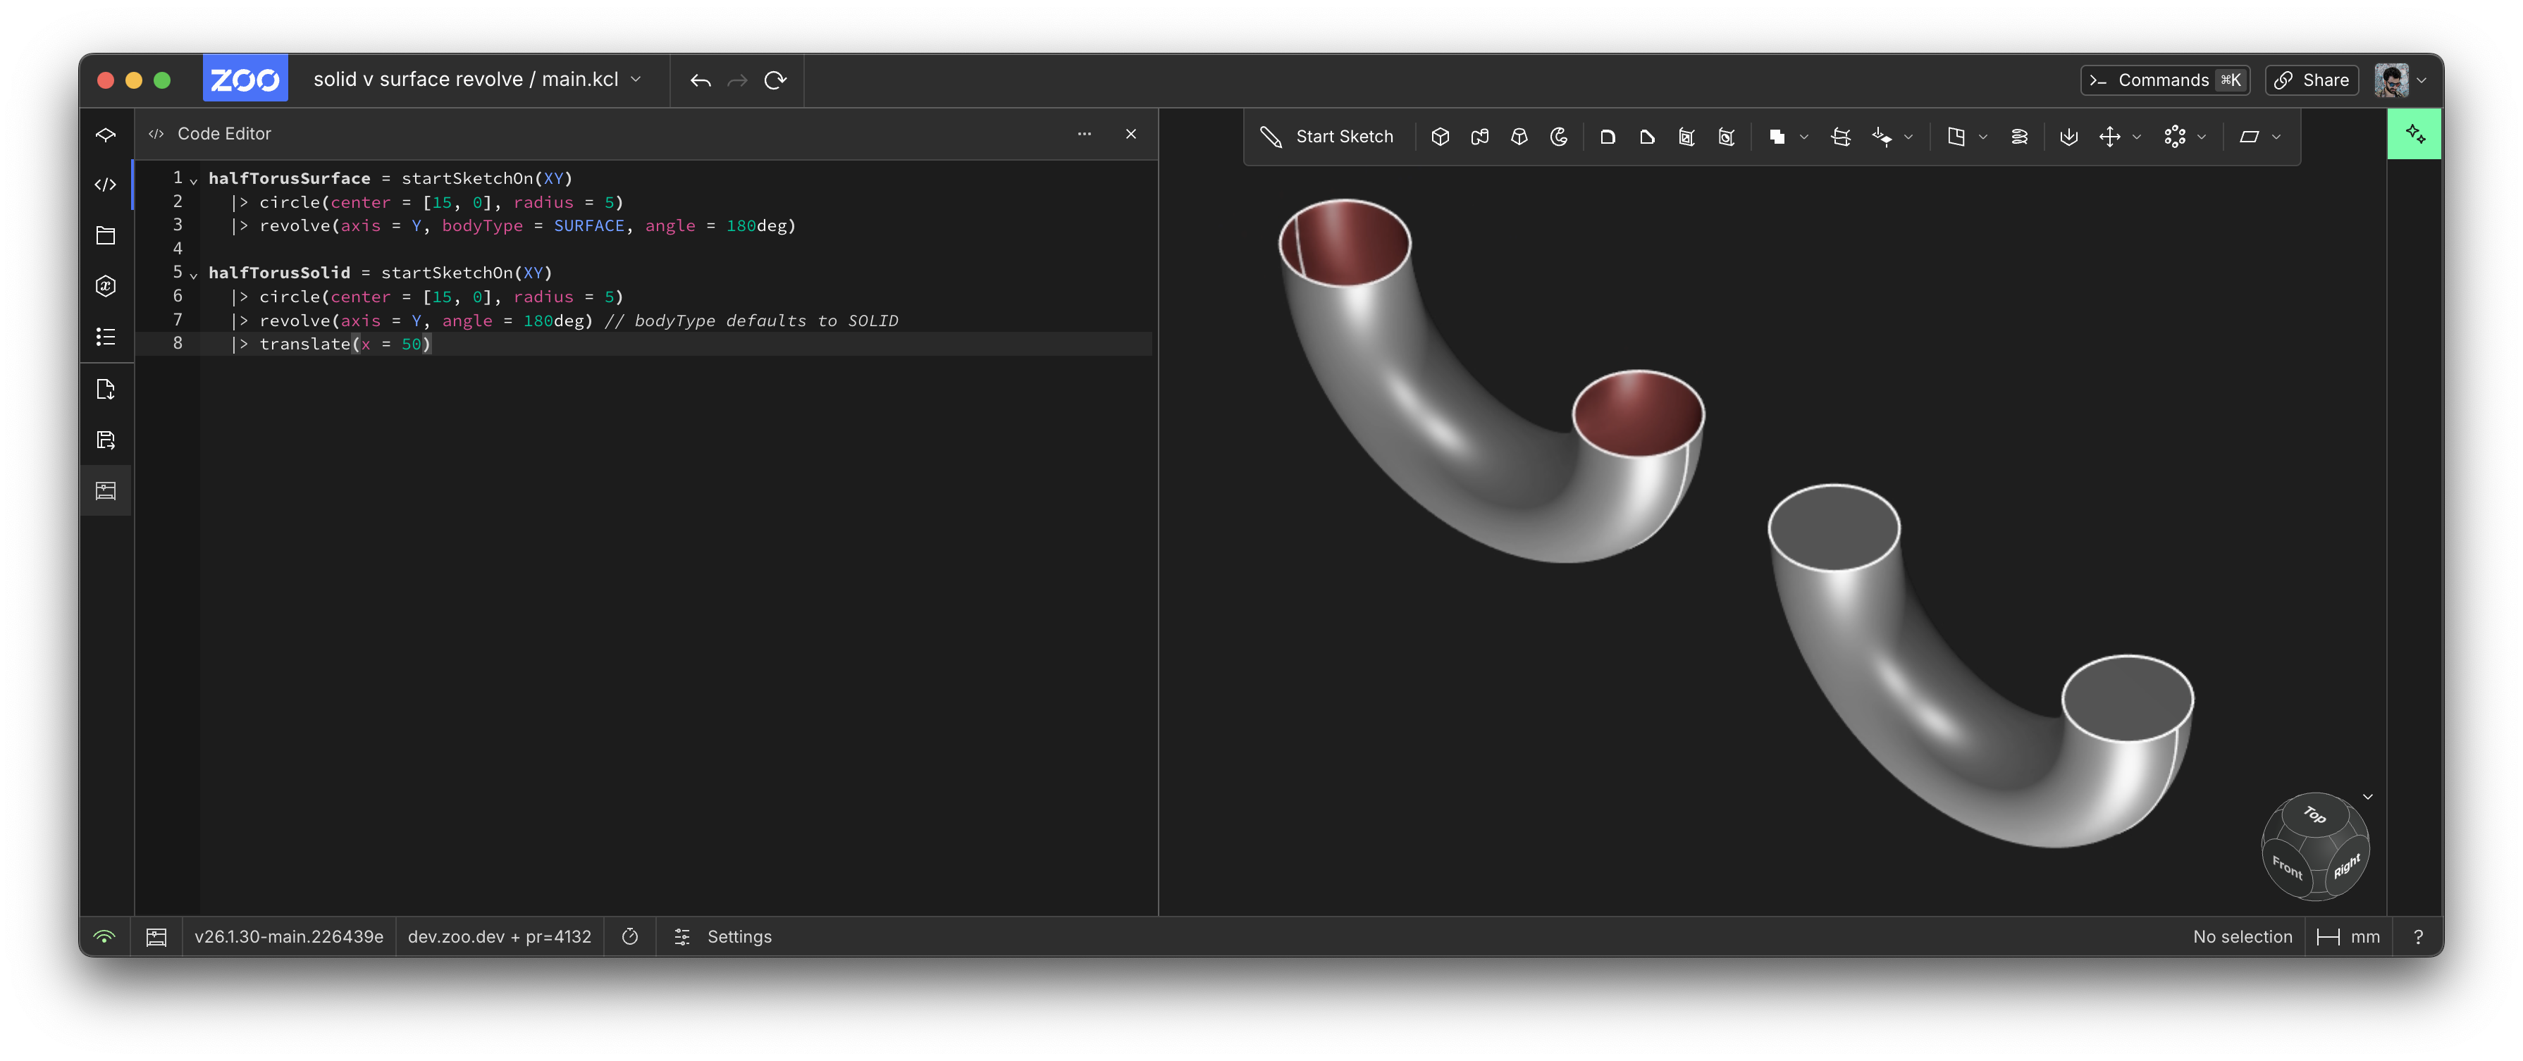The image size is (2523, 1061).
Task: Click the Revolve tool icon
Action: [1558, 137]
